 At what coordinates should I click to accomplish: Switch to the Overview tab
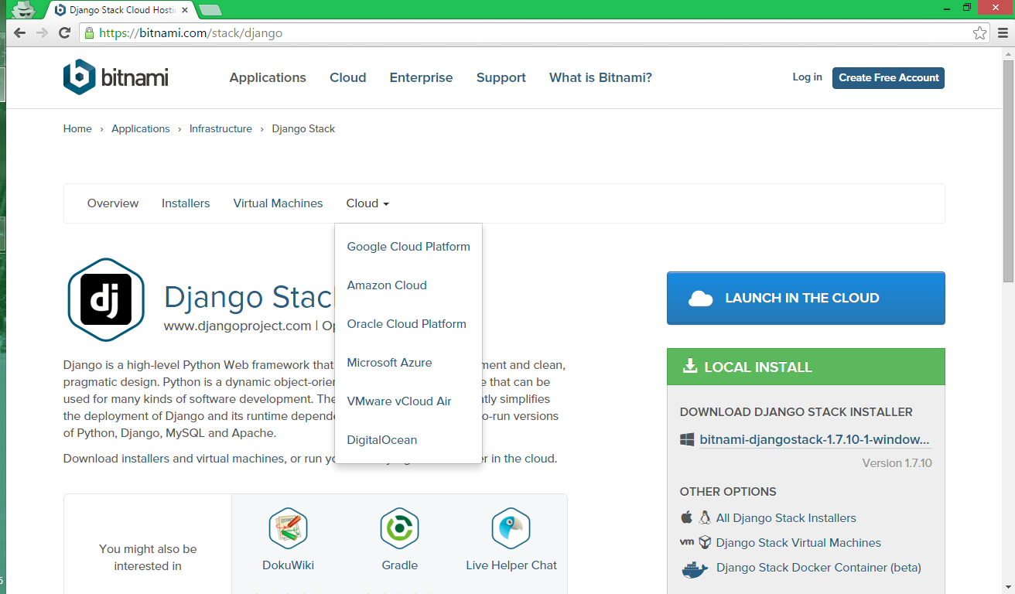click(113, 203)
